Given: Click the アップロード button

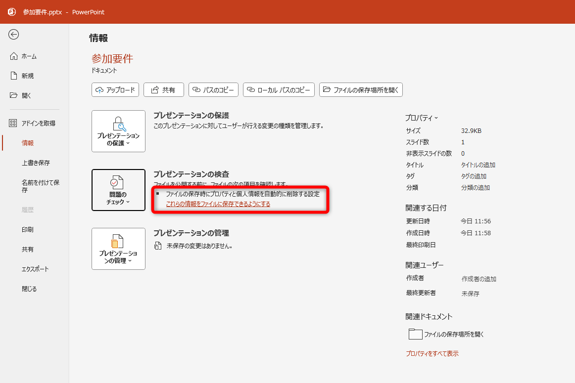Looking at the screenshot, I should click(x=115, y=89).
